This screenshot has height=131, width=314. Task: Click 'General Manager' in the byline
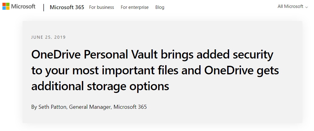coord(90,107)
